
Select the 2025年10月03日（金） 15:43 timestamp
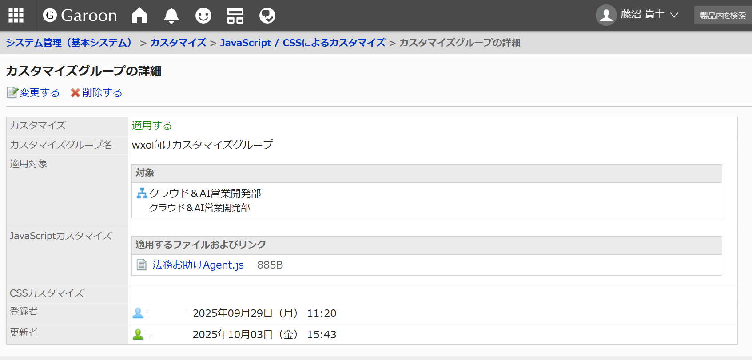[x=264, y=335]
